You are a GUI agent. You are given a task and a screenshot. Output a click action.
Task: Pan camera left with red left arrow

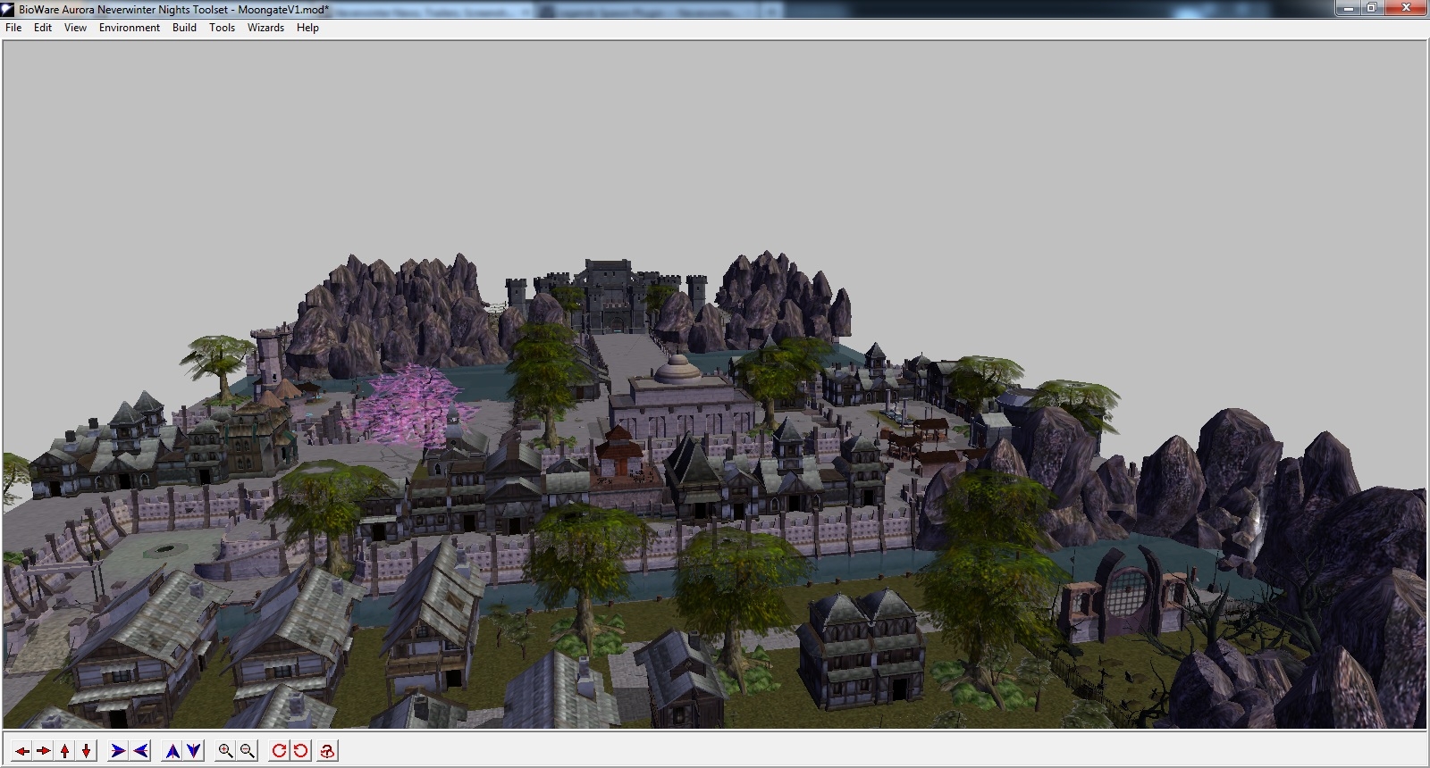pyautogui.click(x=22, y=751)
